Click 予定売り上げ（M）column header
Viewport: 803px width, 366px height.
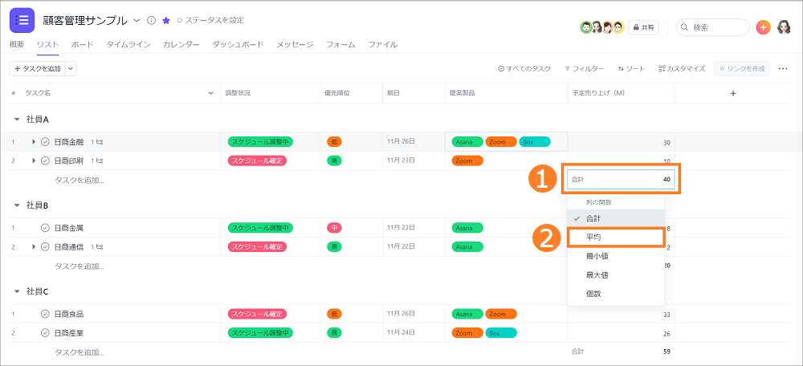click(621, 93)
